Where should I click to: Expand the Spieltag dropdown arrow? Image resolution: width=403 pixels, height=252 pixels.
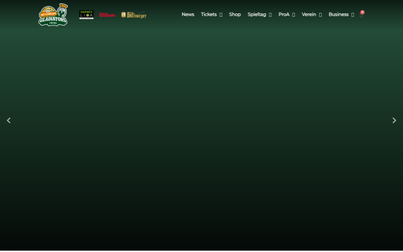(270, 15)
